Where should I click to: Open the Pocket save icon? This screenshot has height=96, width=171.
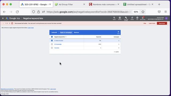pyautogui.click(x=159, y=12)
